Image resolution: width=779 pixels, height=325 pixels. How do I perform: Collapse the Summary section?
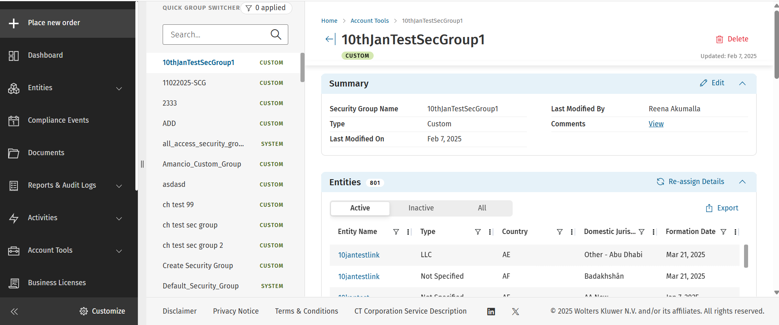[x=742, y=83]
